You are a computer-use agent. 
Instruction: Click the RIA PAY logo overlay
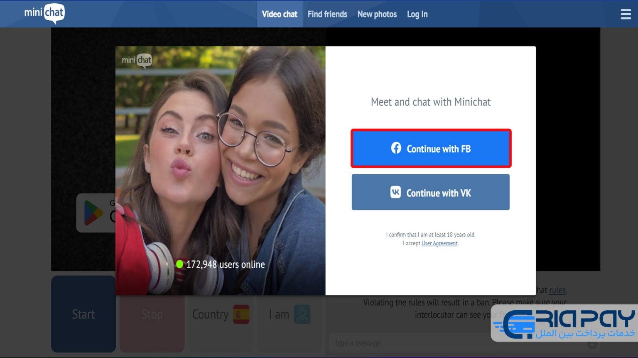[564, 324]
